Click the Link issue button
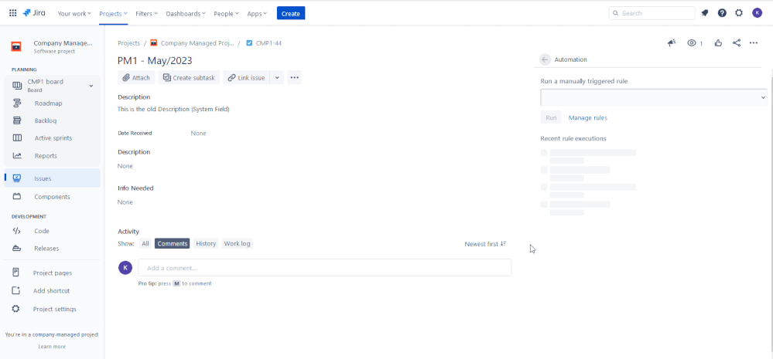 tap(247, 78)
